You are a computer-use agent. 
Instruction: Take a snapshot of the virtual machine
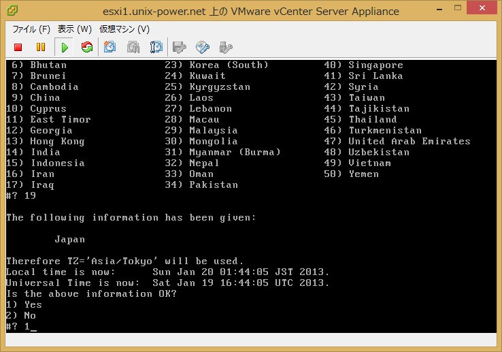tap(110, 48)
